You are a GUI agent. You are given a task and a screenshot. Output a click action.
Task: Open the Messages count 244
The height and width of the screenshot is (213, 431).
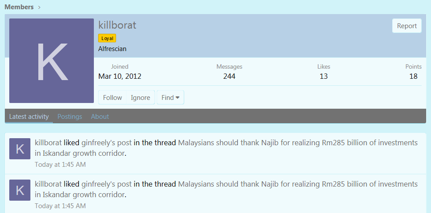coord(229,76)
